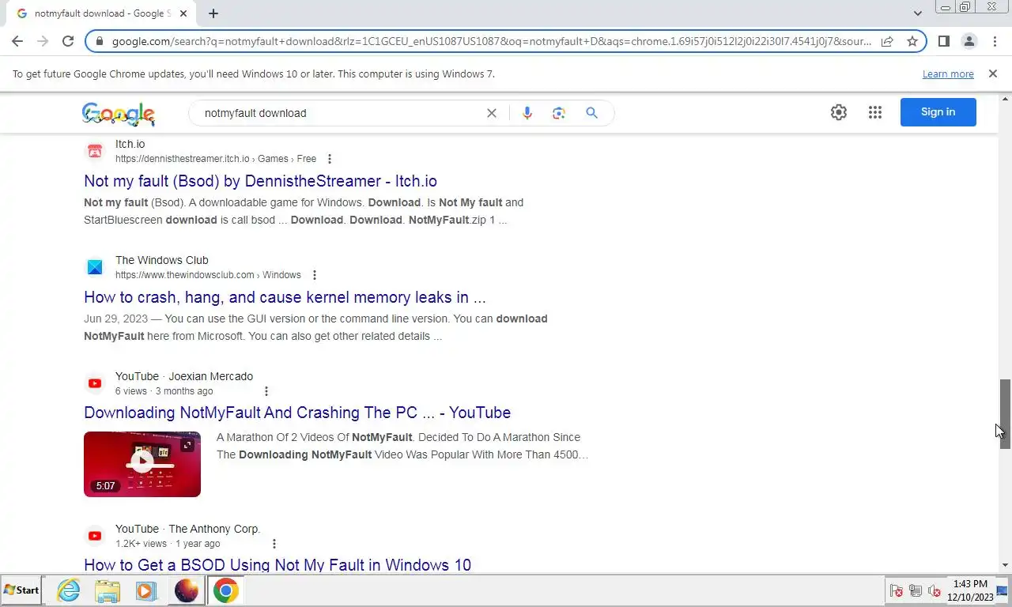Click the muted volume tray icon
1012x607 pixels.
point(934,590)
